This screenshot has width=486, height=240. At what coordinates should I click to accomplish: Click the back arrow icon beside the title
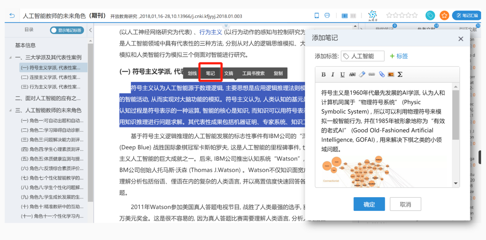click(12, 16)
